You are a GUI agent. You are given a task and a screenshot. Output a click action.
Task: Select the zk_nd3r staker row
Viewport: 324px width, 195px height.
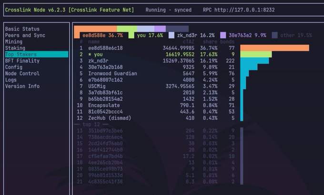click(155, 61)
